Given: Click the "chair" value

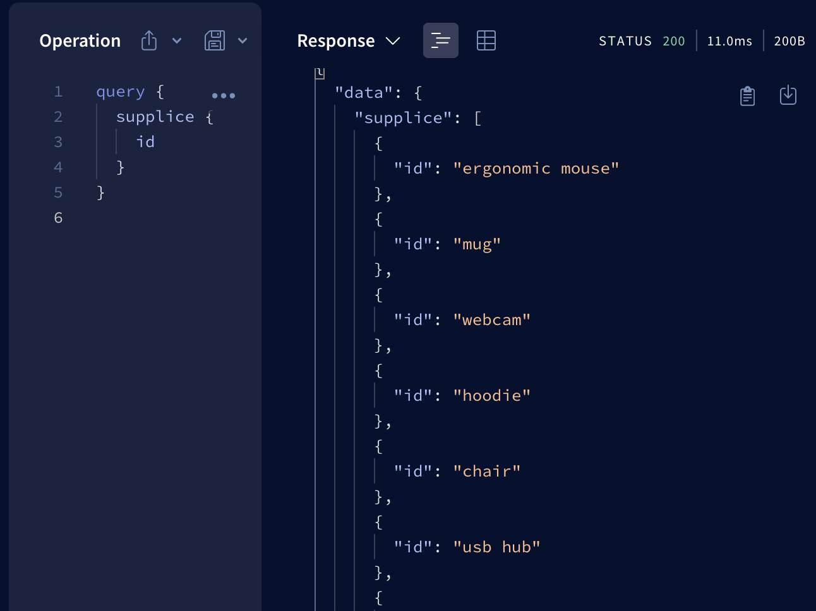Looking at the screenshot, I should pyautogui.click(x=487, y=472).
